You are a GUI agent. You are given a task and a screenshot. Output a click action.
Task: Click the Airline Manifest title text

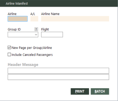click(17, 3)
